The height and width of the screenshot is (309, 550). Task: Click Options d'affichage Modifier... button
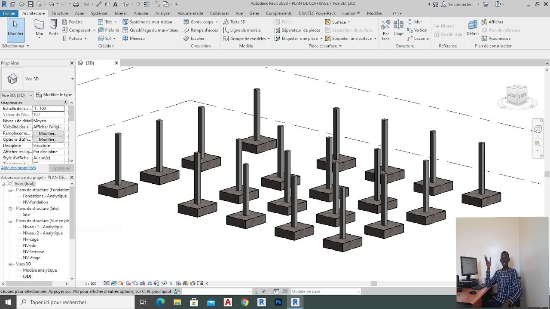pyautogui.click(x=48, y=139)
